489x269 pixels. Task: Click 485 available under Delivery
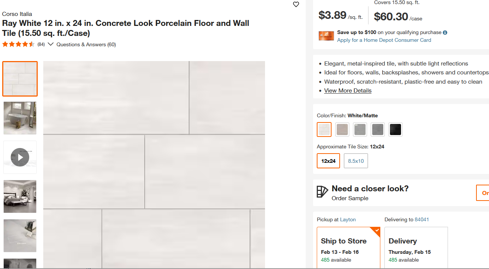[404, 260]
